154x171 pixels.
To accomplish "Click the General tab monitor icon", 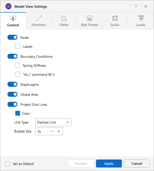I will [13, 18].
